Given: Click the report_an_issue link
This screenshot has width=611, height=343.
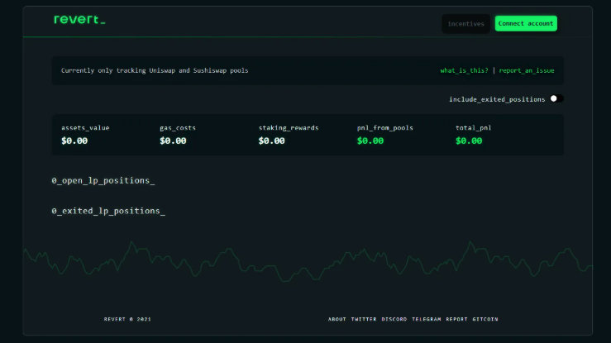Looking at the screenshot, I should (x=527, y=71).
